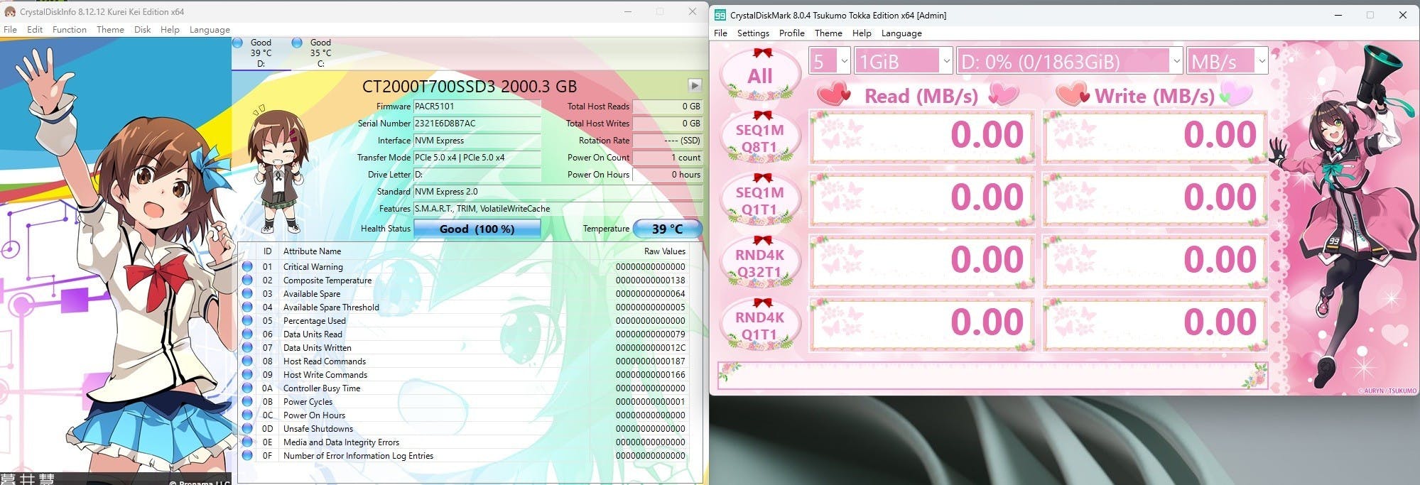Click the Critical Warning status orb

click(247, 267)
